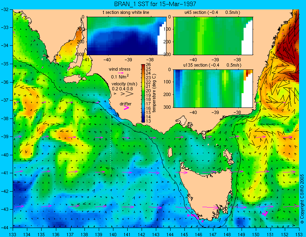Click the 133 longitude axis label
The image size is (306, 237).
13,234
